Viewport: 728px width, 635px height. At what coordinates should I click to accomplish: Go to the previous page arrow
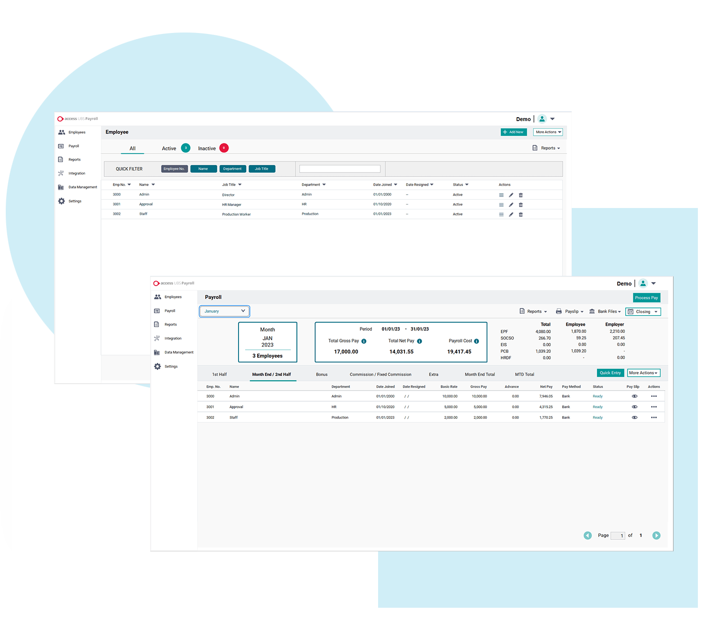588,536
